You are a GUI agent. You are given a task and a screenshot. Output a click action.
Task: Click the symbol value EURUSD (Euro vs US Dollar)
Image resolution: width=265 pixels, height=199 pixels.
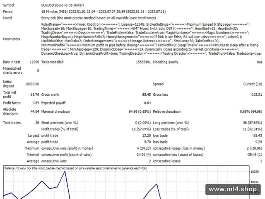point(63,5)
